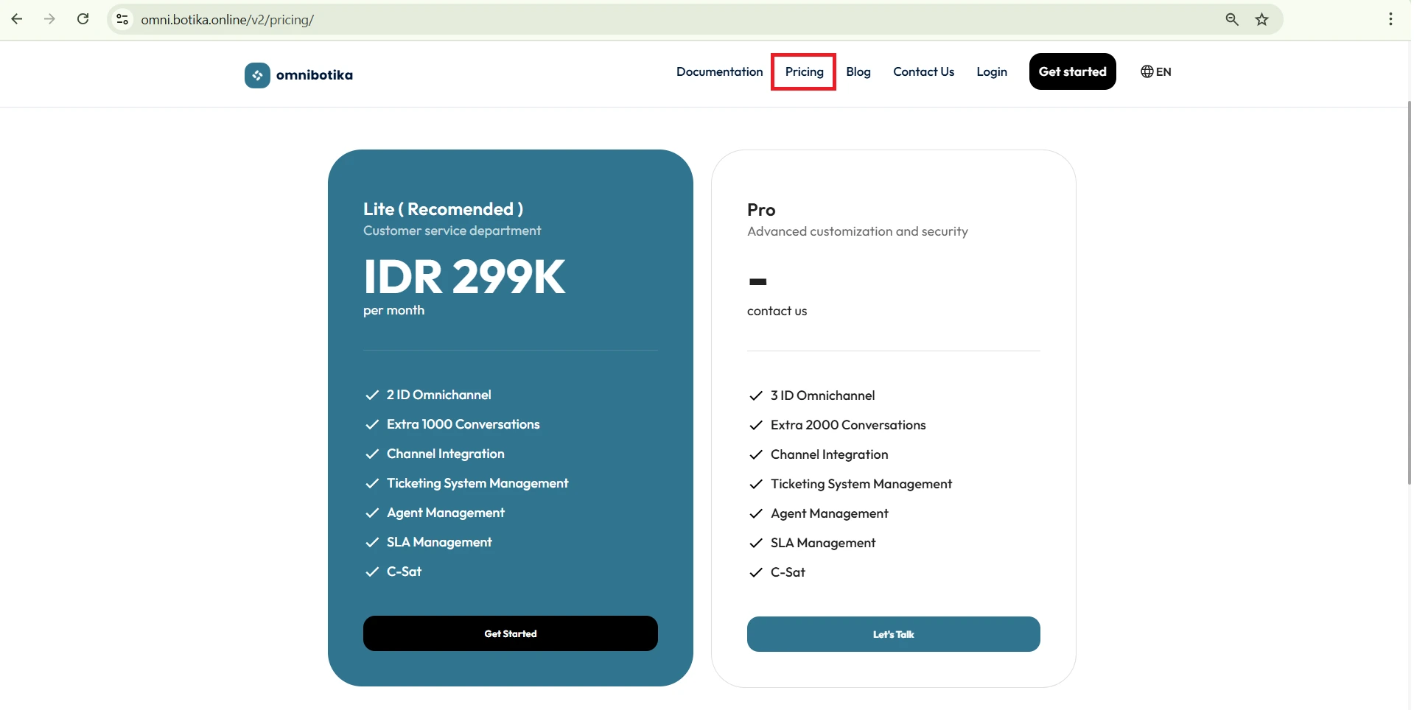
Task: Click Get Started in Lite plan
Action: [x=510, y=633]
